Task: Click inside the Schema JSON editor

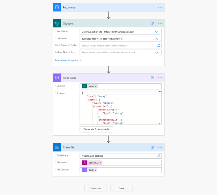Action: 120,108
